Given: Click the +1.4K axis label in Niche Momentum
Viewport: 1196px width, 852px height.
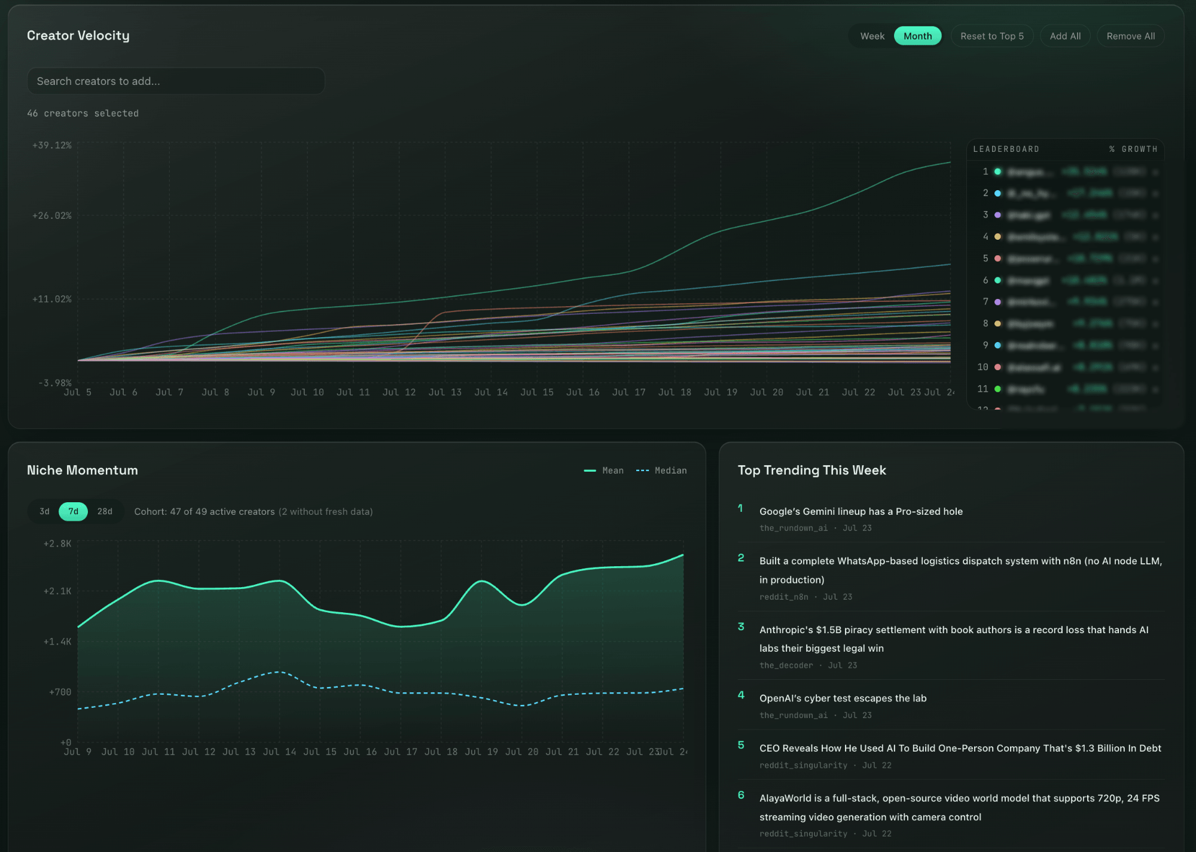Looking at the screenshot, I should point(57,642).
